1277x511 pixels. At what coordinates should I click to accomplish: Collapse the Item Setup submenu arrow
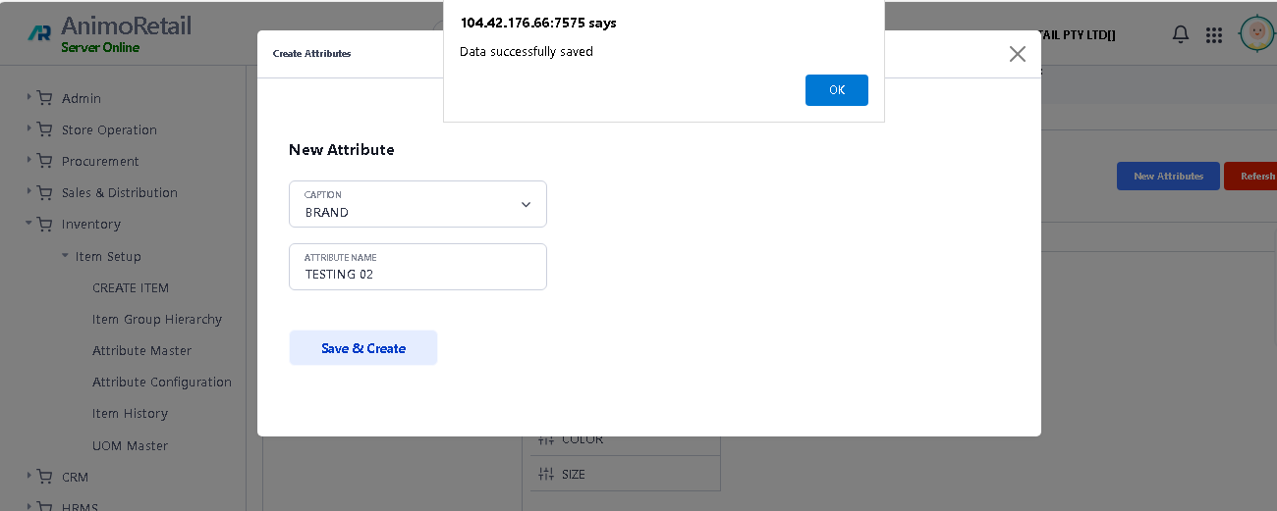(x=65, y=256)
